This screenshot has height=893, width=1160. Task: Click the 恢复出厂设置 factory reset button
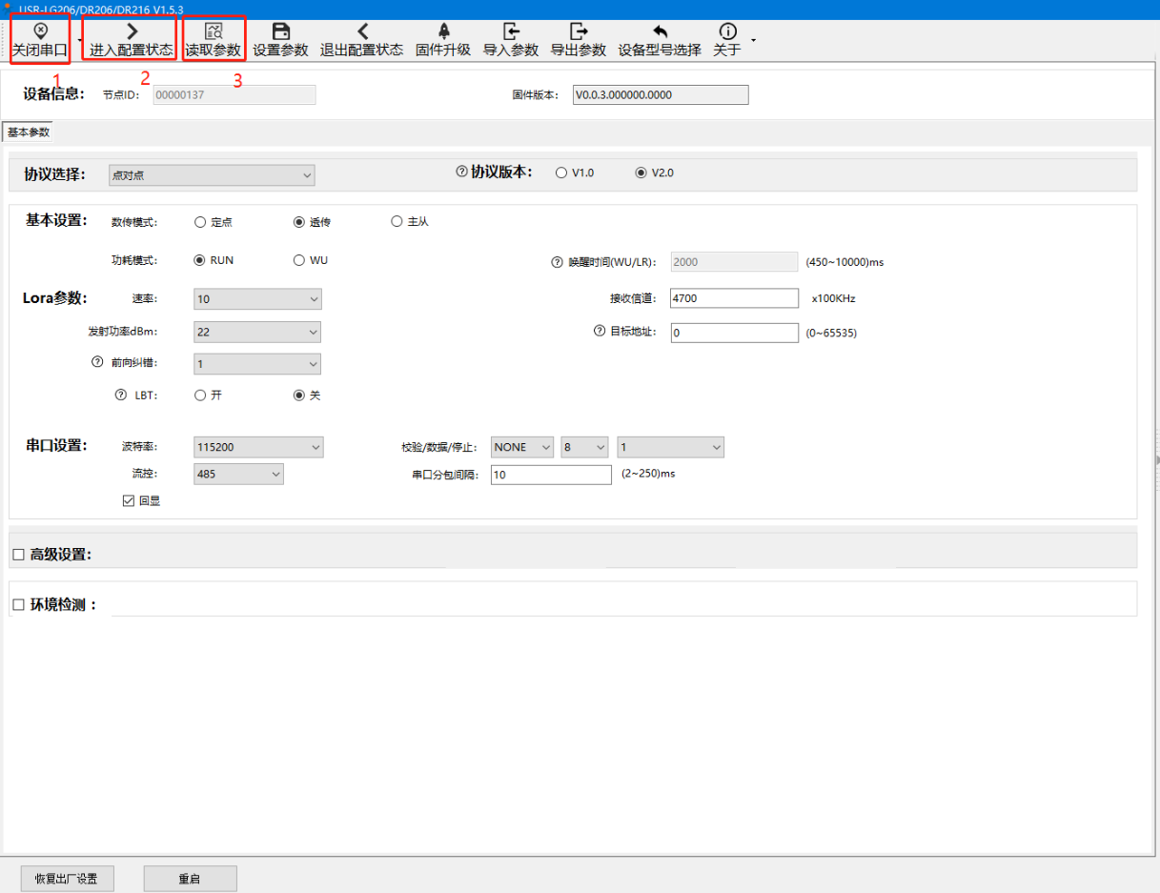click(x=67, y=879)
